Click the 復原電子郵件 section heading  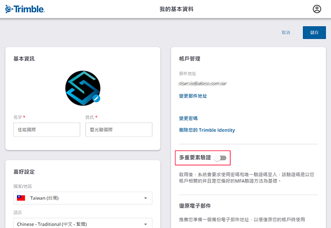[195, 206]
